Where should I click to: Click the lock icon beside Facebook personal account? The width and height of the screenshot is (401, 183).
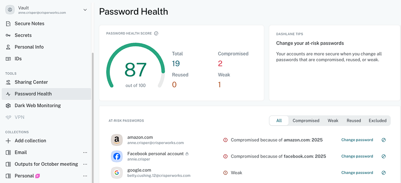[187, 154]
